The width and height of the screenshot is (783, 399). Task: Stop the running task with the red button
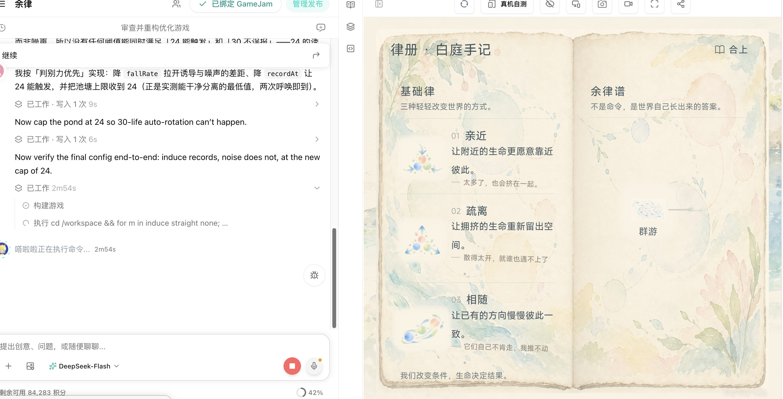tap(292, 366)
